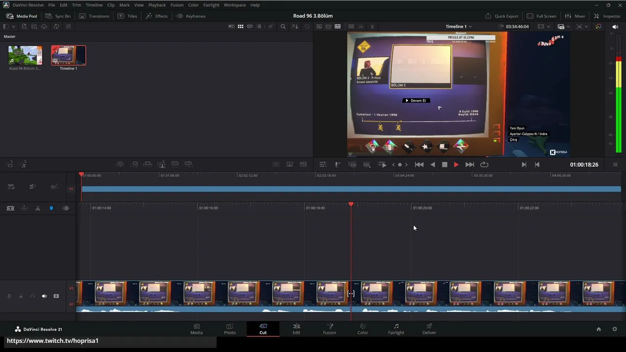Open the safe area overlay dropdown
The height and width of the screenshot is (352, 626).
[543, 26]
